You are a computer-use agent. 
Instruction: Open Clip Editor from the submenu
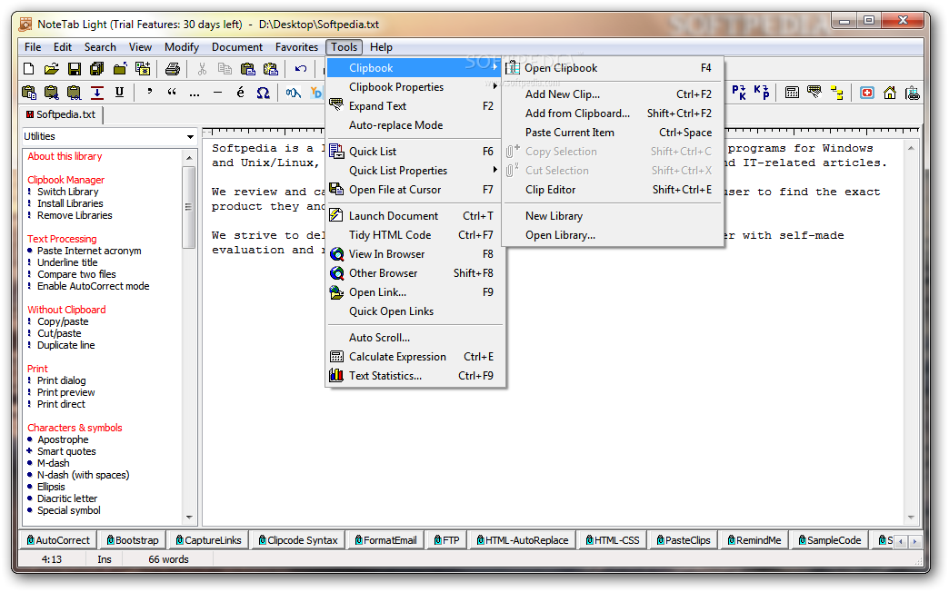[x=613, y=189]
